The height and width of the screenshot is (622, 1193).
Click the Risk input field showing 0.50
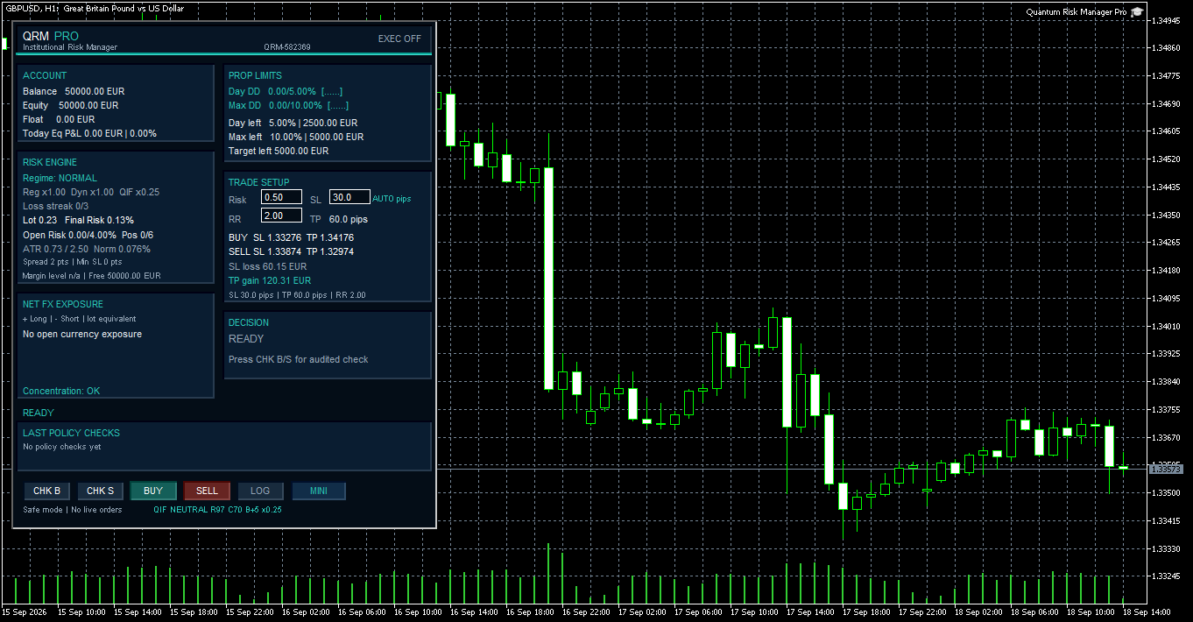(x=281, y=197)
